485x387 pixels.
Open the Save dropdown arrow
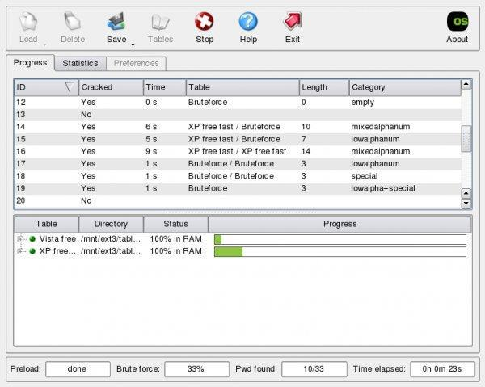click(x=133, y=44)
